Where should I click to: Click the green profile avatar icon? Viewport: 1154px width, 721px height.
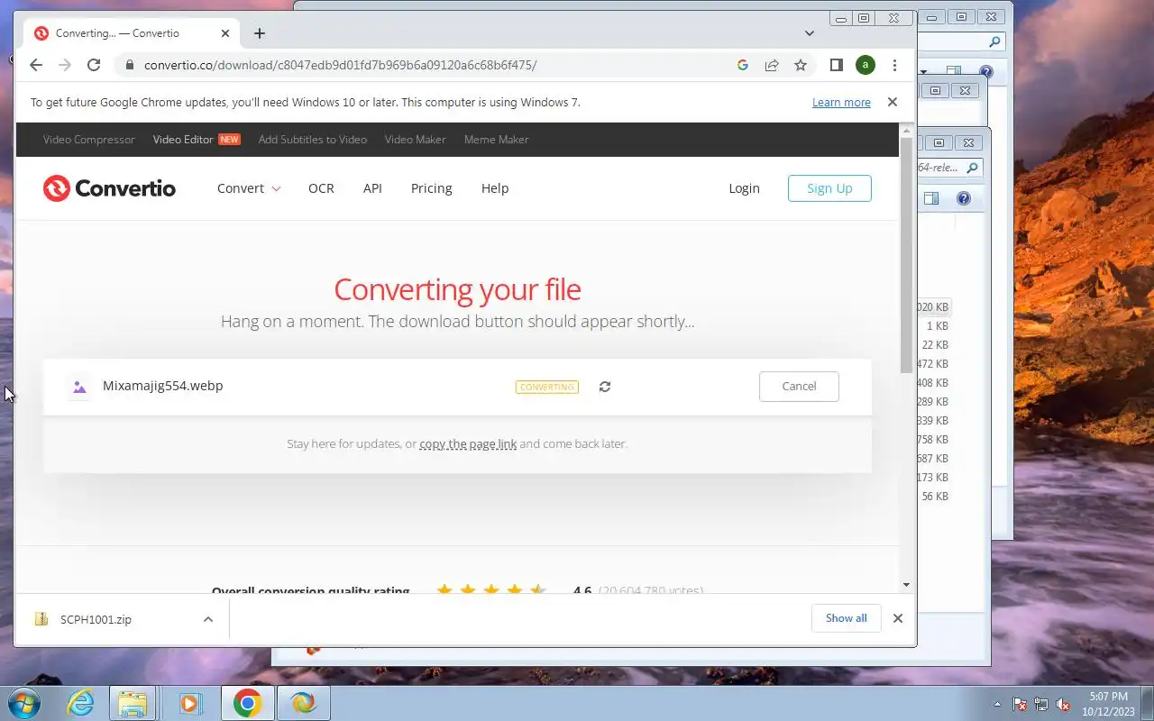(865, 65)
